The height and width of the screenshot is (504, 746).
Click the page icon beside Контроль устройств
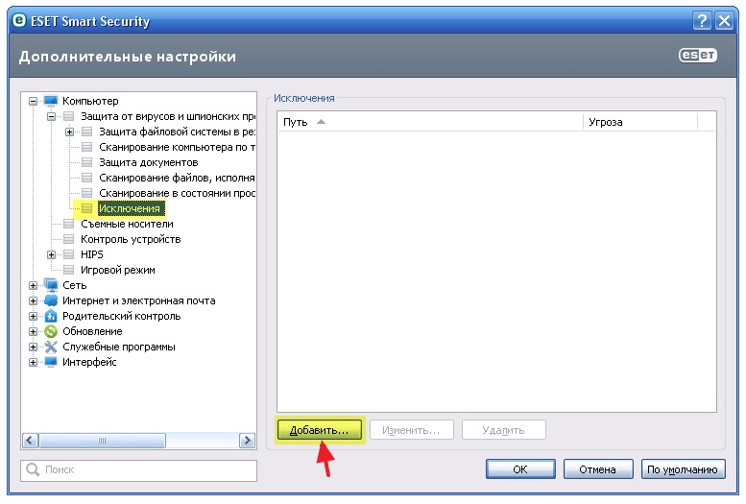pyautogui.click(x=68, y=239)
